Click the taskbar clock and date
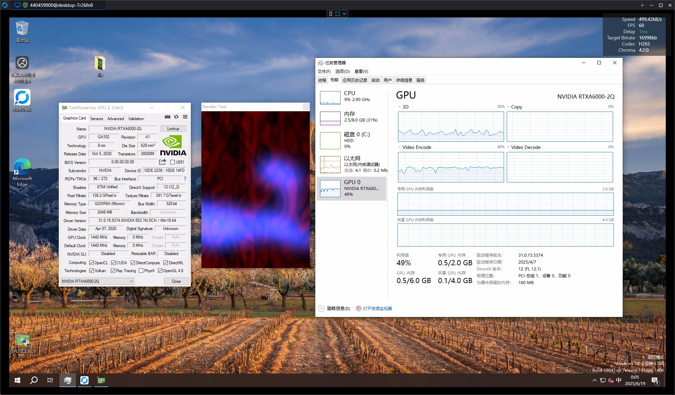 click(635, 380)
